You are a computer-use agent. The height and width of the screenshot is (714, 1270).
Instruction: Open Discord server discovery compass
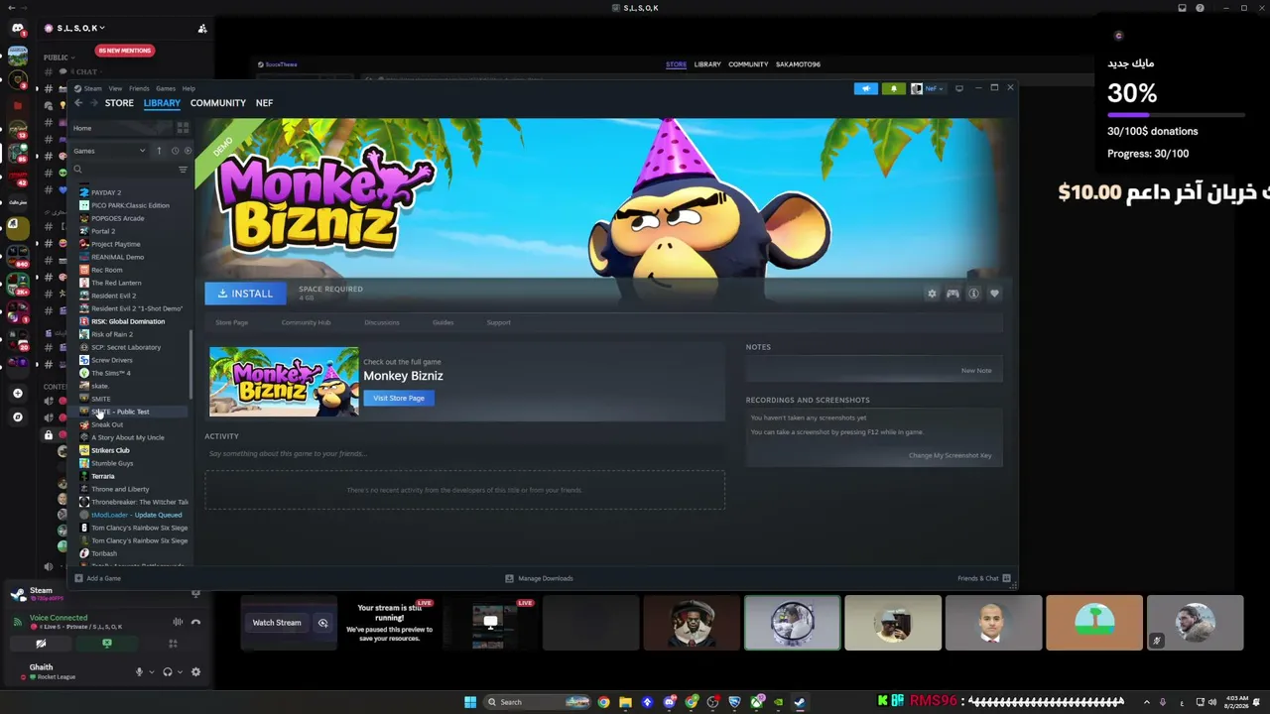[18, 417]
